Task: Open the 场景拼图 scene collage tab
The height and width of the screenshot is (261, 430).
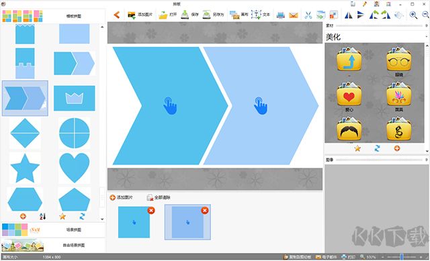Action: point(53,229)
